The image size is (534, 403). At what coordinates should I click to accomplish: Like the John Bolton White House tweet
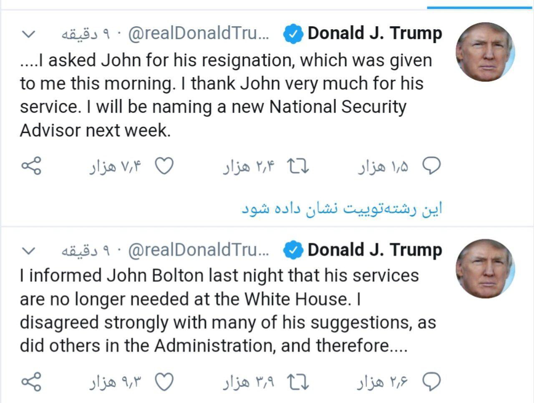point(164,382)
